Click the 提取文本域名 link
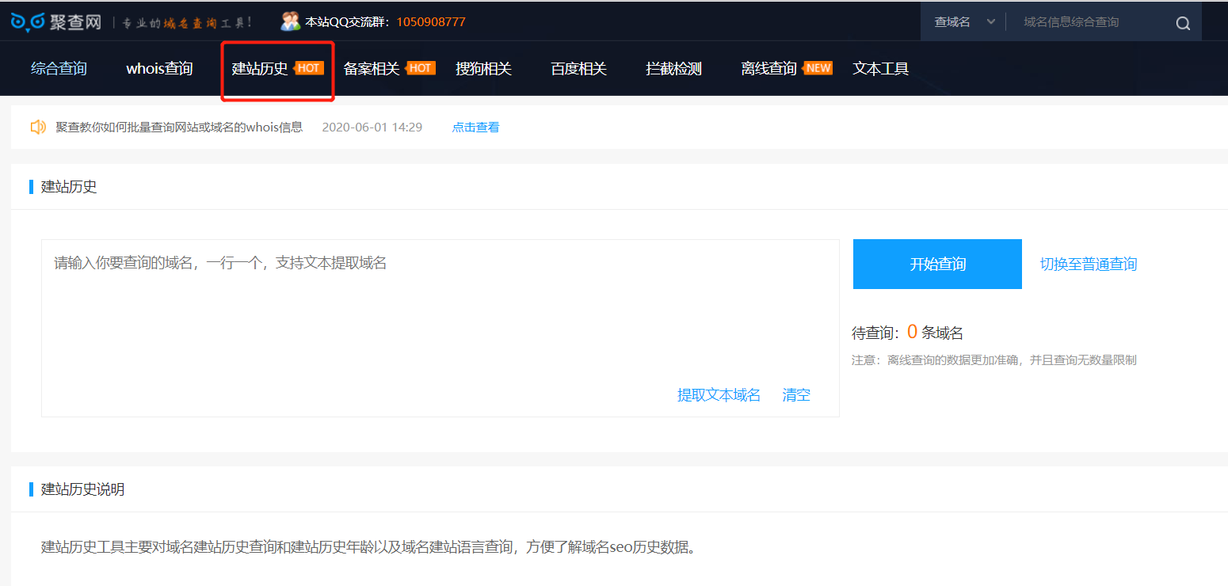This screenshot has height=586, width=1228. coord(719,394)
